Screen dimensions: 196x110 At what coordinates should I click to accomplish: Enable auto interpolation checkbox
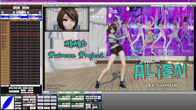point(16,100)
